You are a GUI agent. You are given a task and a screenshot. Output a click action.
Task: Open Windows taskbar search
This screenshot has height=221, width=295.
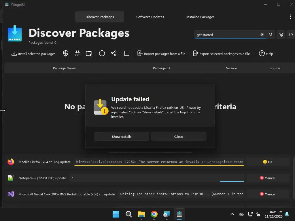(x=129, y=214)
